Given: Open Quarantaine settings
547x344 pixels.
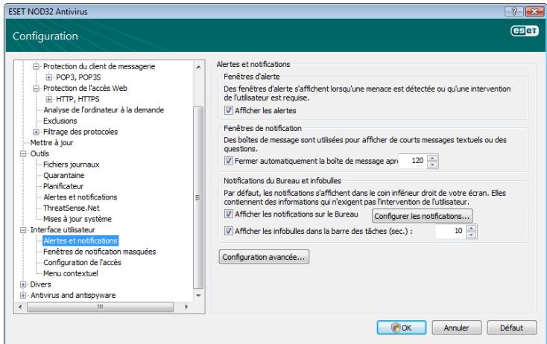Looking at the screenshot, I should pyautogui.click(x=64, y=175).
